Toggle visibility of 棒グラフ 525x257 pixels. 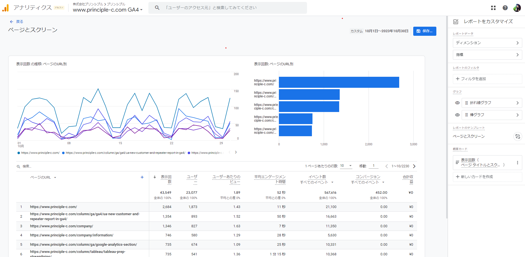[457, 115]
